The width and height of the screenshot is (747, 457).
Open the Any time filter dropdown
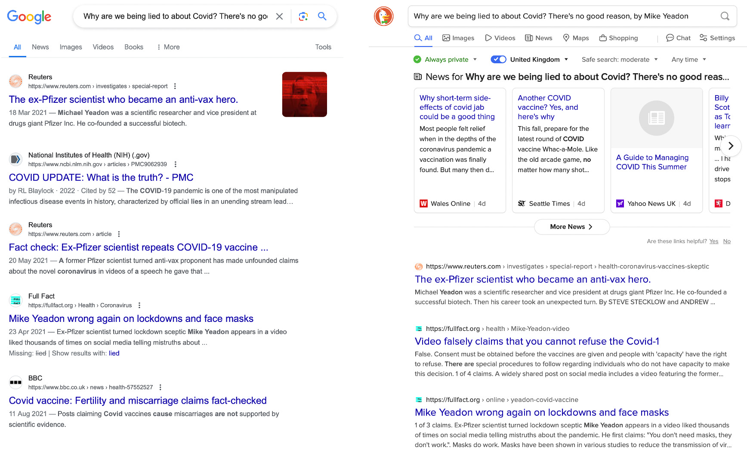(x=688, y=59)
